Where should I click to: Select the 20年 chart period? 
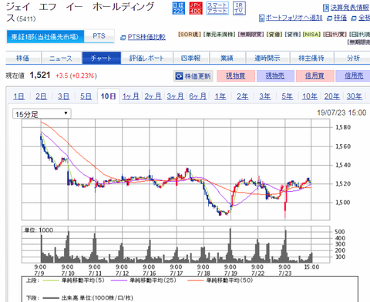click(331, 96)
